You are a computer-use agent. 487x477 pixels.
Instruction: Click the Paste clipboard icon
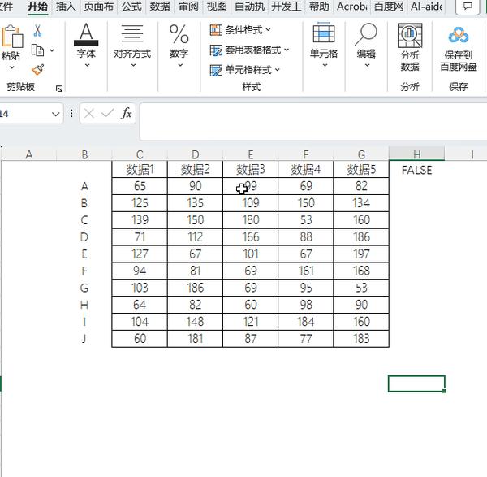click(x=12, y=37)
